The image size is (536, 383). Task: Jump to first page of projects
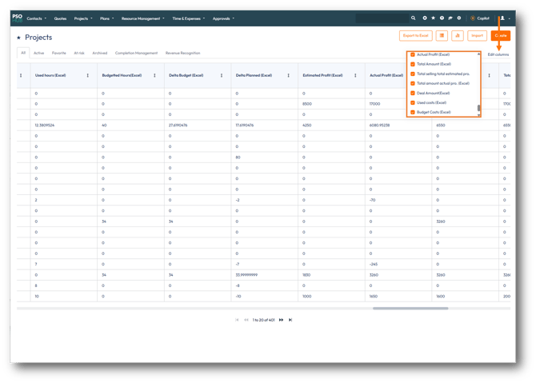tap(237, 320)
